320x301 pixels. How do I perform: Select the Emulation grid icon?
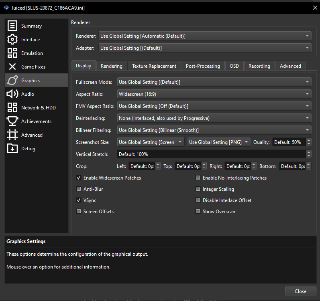(12, 53)
